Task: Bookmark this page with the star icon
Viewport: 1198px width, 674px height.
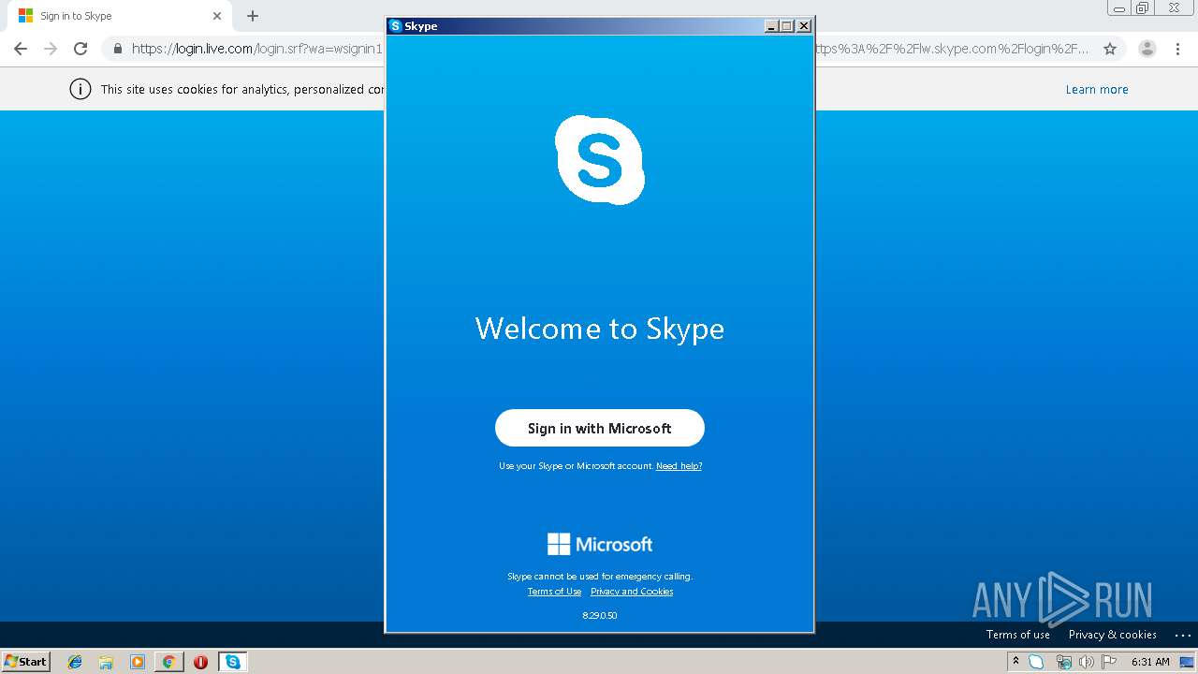Action: pyautogui.click(x=1110, y=49)
